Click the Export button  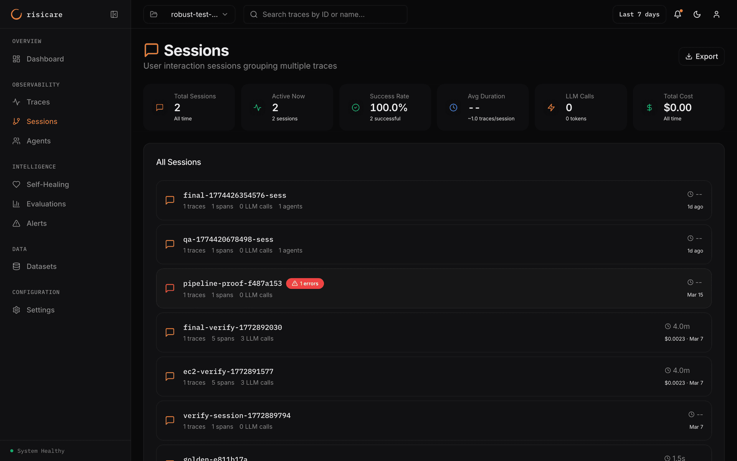(x=701, y=56)
